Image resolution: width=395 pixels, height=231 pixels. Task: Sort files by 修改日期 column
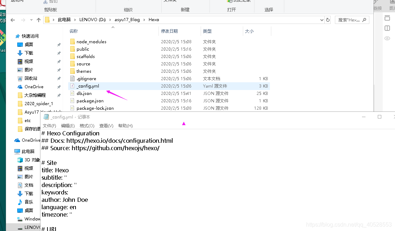click(x=169, y=31)
